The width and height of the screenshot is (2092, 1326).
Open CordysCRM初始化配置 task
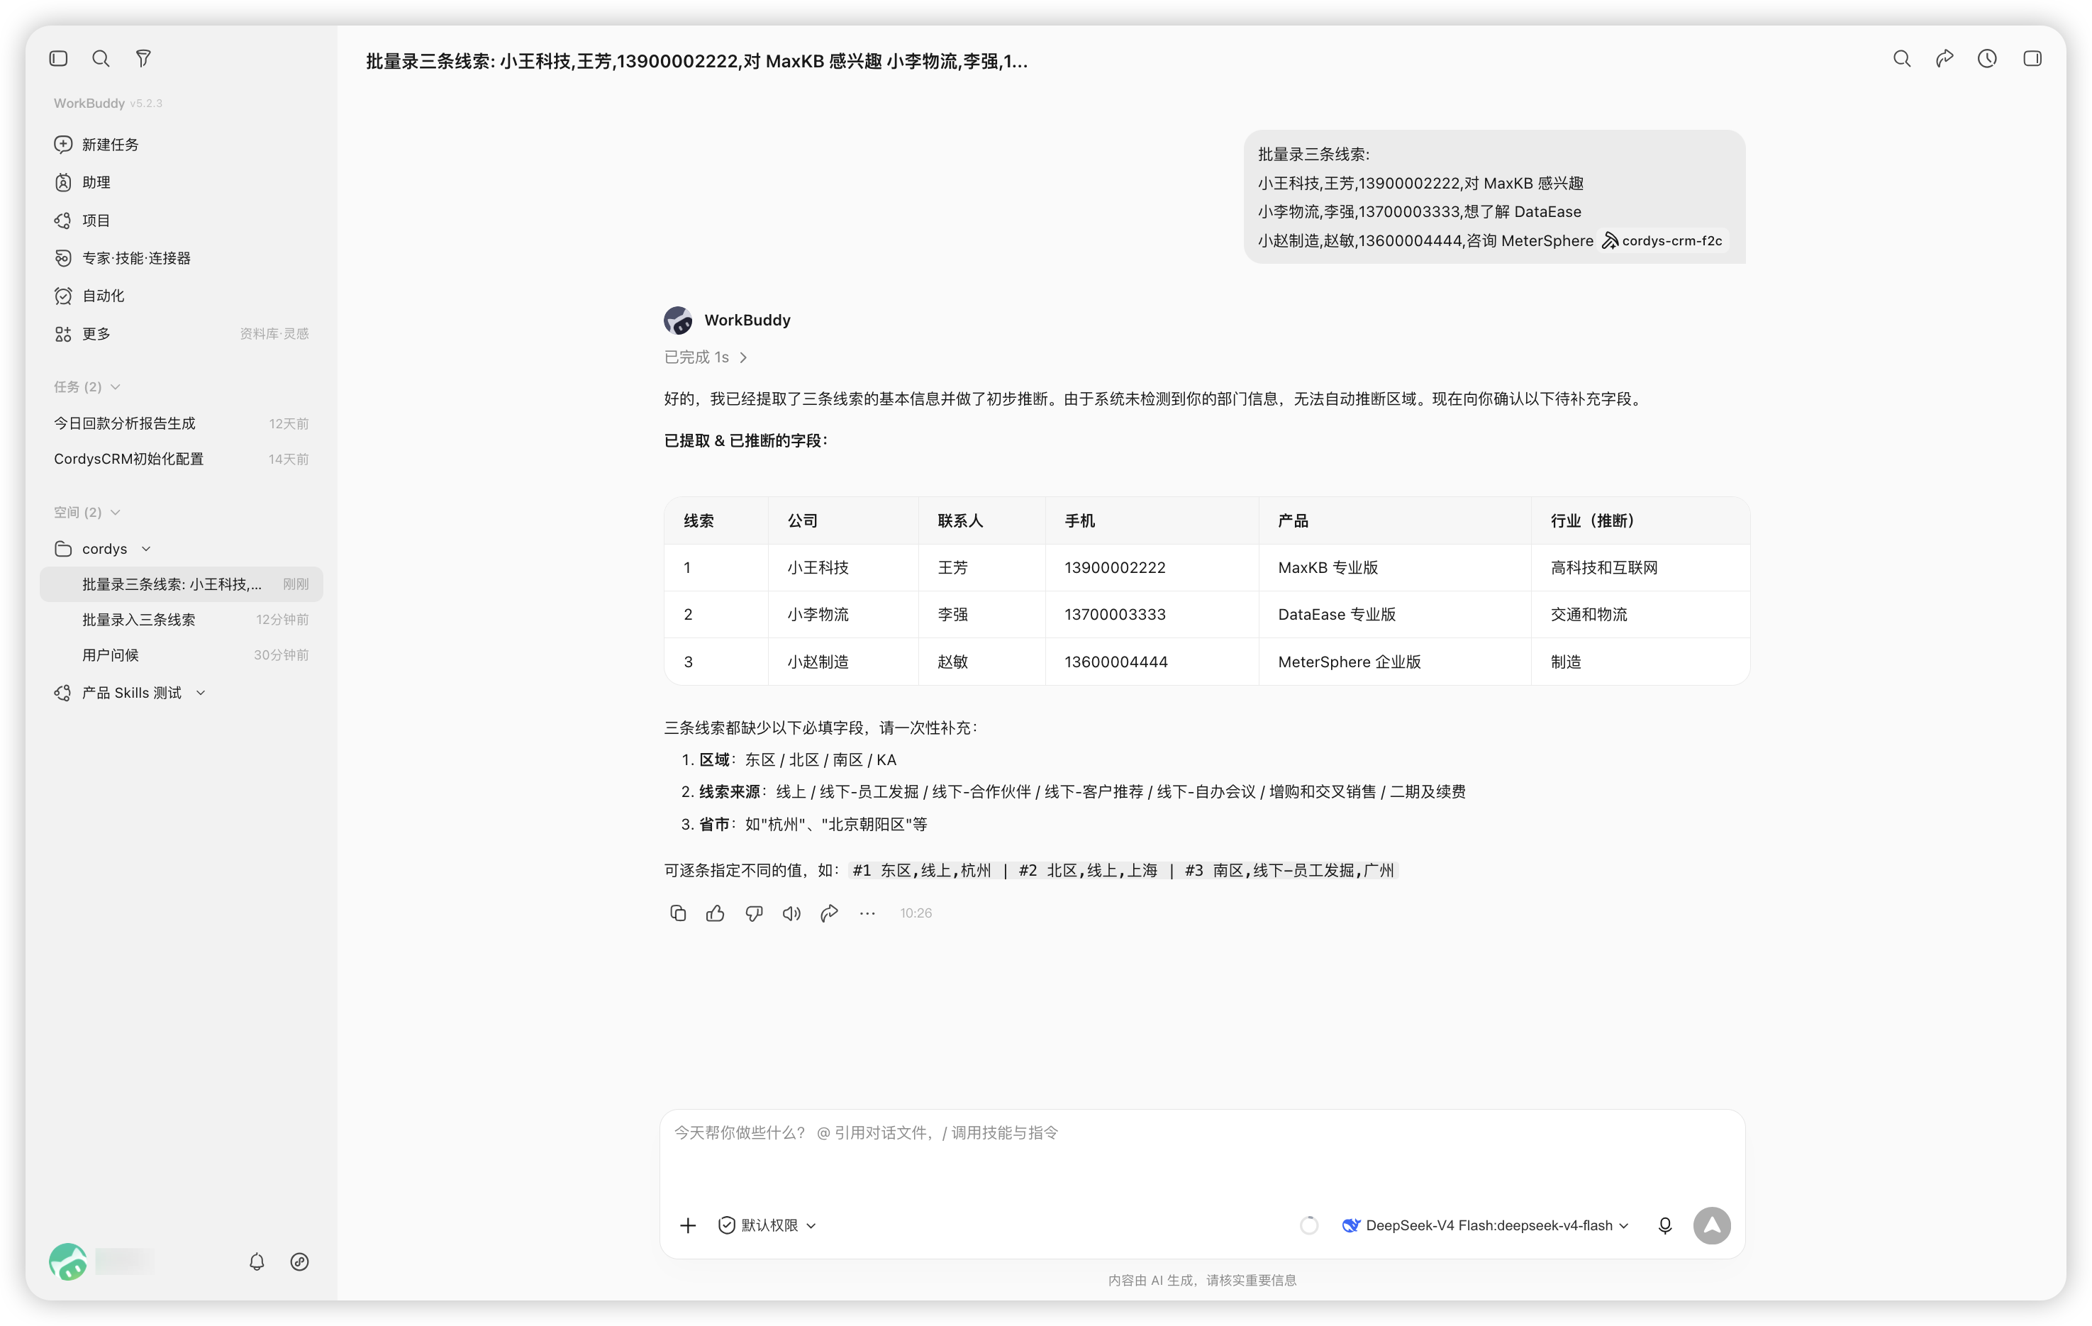pyautogui.click(x=182, y=459)
